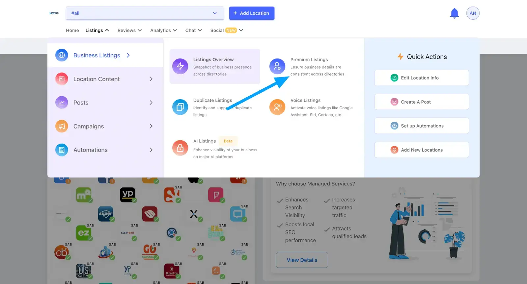Click the AI Listings lock icon
The image size is (527, 284).
pos(180,148)
